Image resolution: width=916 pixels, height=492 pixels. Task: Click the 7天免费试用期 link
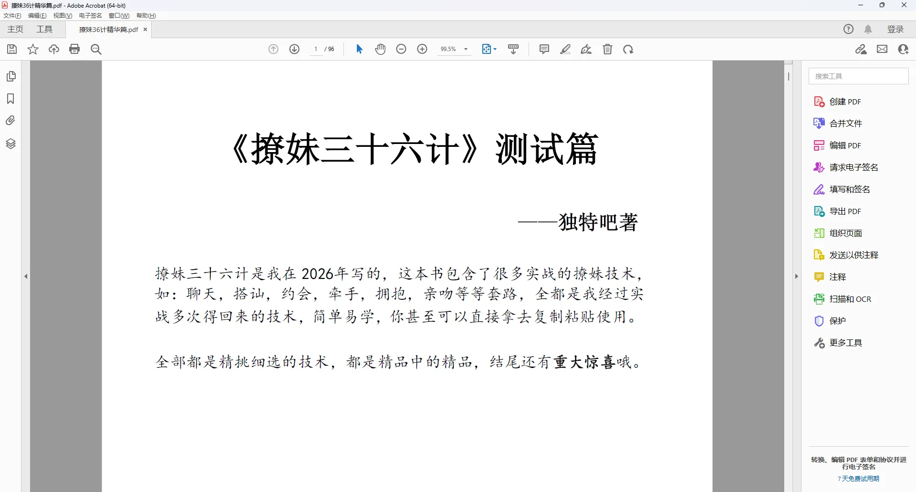[858, 479]
